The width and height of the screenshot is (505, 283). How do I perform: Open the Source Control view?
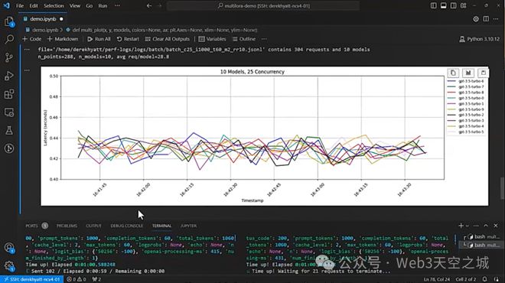[x=9, y=57]
